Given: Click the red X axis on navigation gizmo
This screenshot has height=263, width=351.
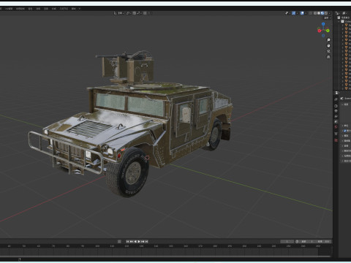Looking at the screenshot, I should (320, 31).
